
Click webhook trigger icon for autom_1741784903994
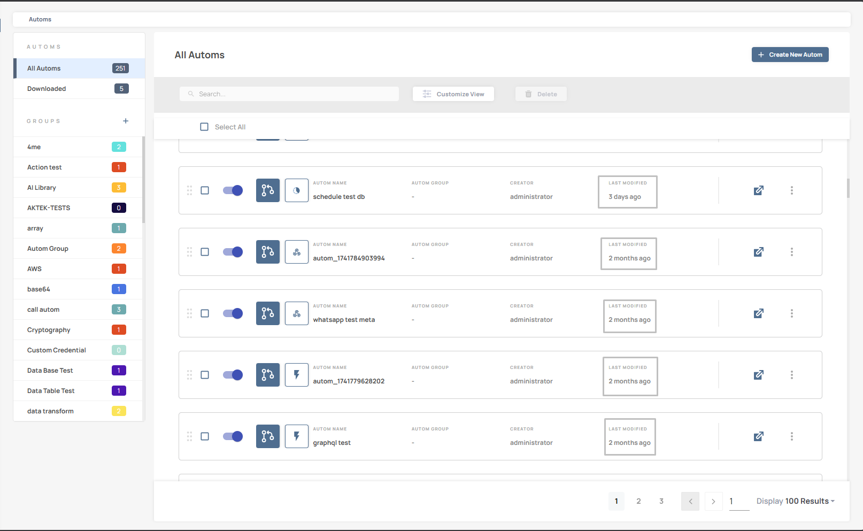297,252
